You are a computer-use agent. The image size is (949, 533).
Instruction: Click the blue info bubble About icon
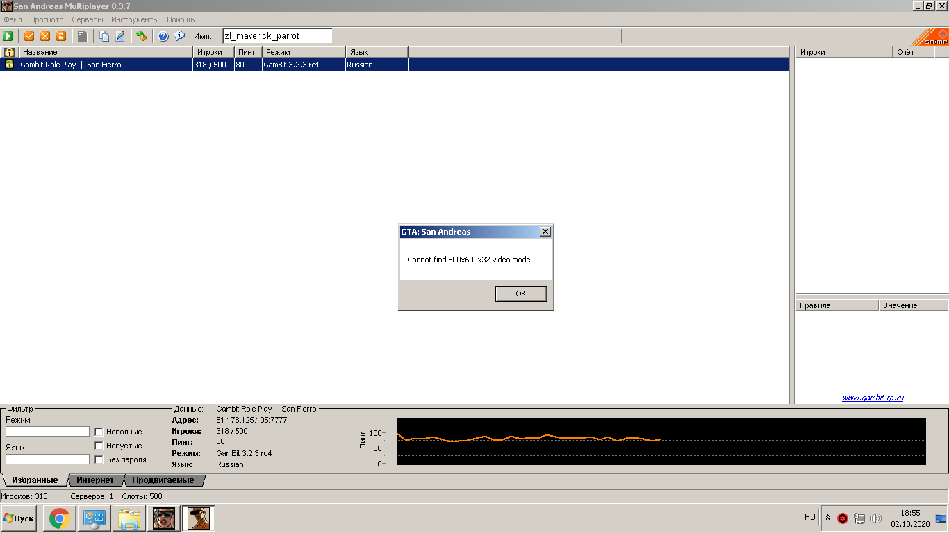tap(179, 36)
